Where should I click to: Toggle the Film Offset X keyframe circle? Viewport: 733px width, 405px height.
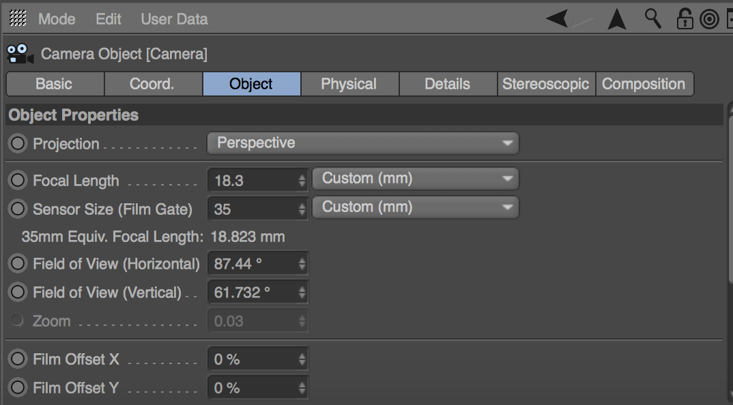pyautogui.click(x=18, y=359)
